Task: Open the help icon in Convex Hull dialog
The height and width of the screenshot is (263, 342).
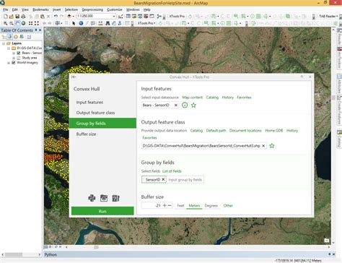Action: coord(115,198)
